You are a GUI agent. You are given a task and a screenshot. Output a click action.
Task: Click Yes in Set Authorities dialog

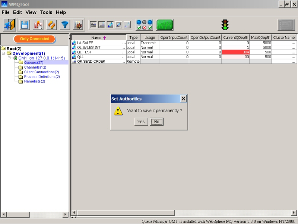click(x=141, y=122)
